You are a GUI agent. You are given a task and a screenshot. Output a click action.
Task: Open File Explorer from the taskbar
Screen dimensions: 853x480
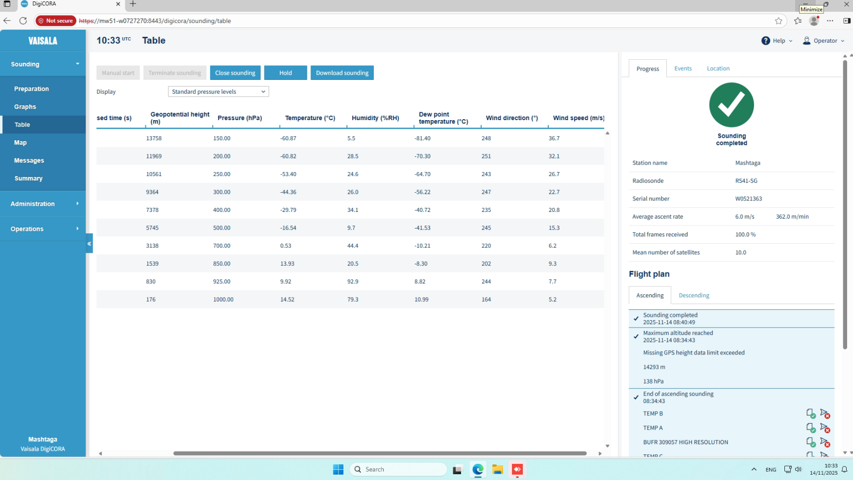pos(497,469)
